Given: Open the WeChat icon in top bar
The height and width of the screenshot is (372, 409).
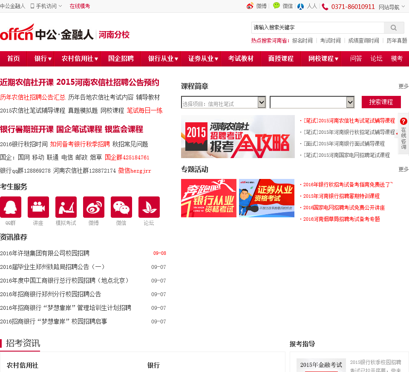Looking at the screenshot, I should click(x=276, y=6).
